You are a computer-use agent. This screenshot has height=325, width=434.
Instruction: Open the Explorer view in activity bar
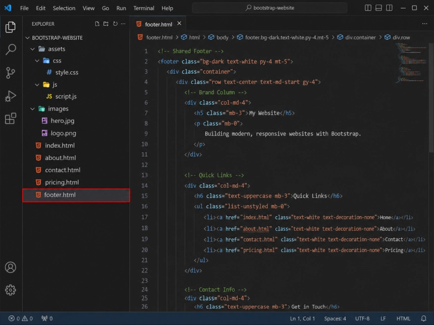11,27
